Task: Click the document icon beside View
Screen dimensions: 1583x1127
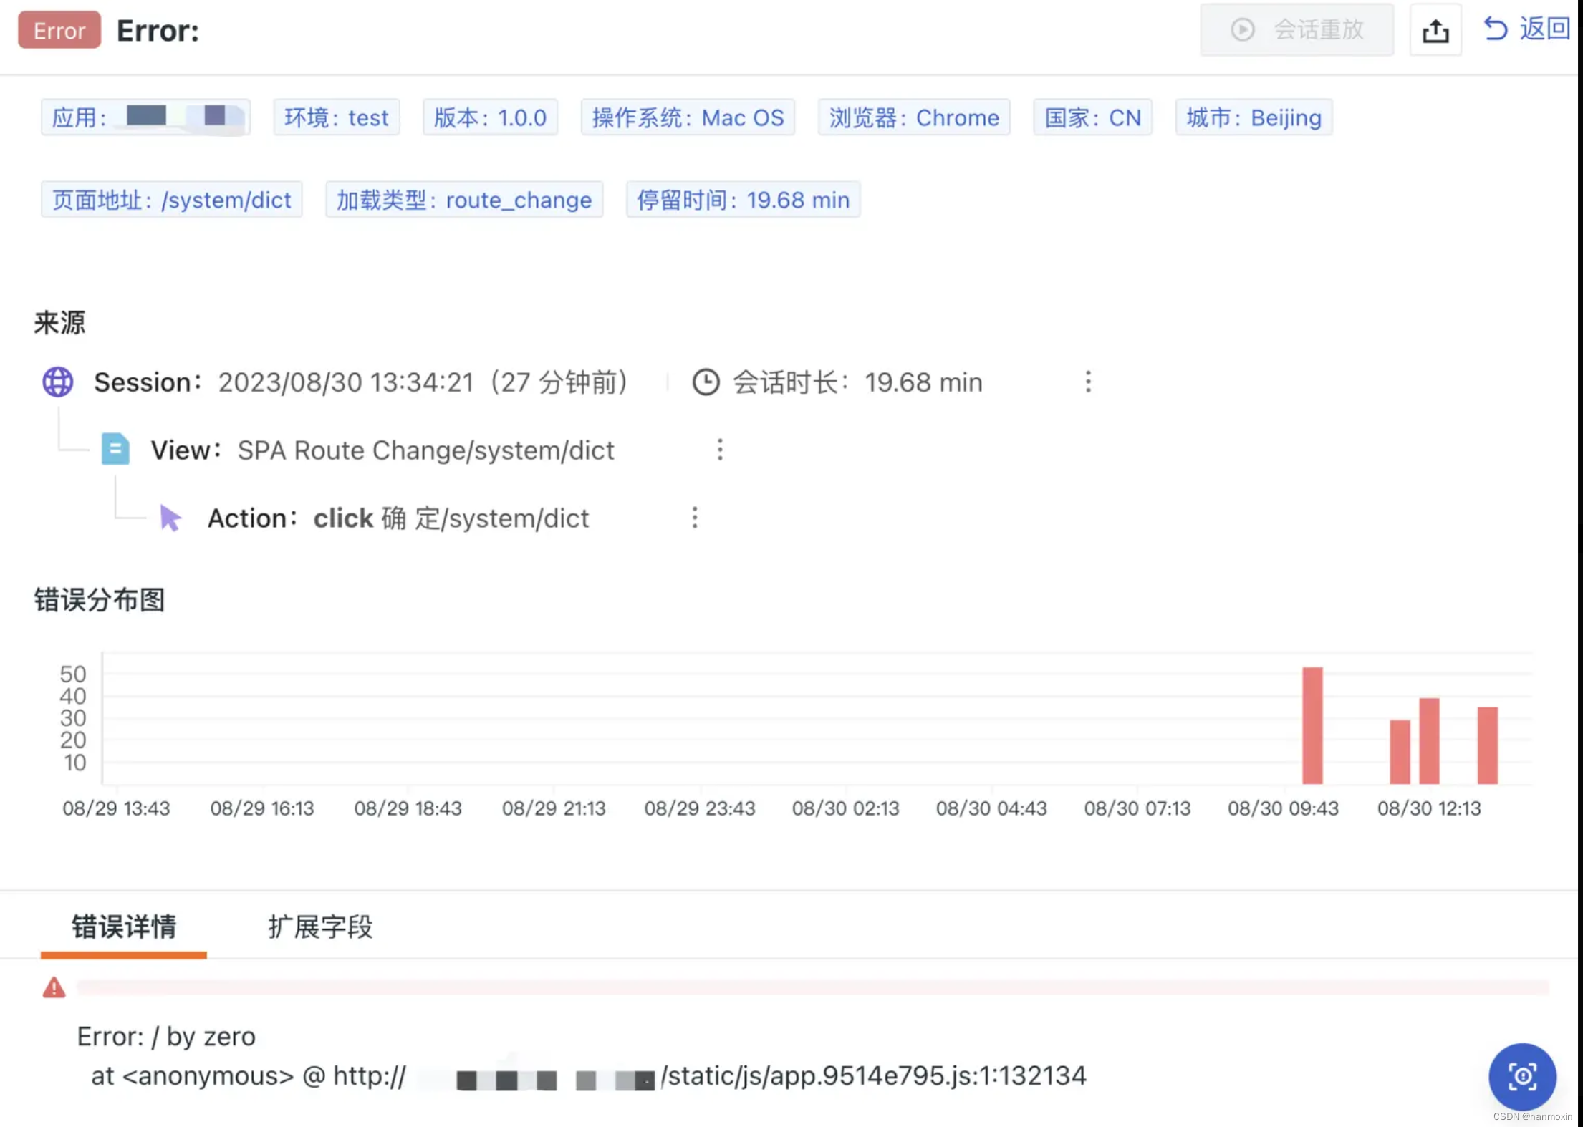Action: pyautogui.click(x=115, y=450)
